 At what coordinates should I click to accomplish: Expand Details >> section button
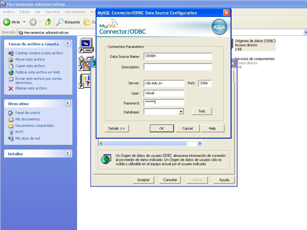click(117, 128)
